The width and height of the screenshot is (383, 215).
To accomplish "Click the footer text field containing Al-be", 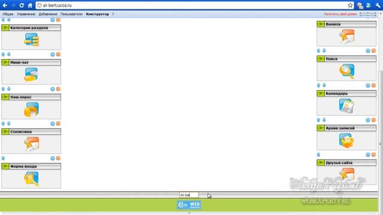I will tap(189, 195).
